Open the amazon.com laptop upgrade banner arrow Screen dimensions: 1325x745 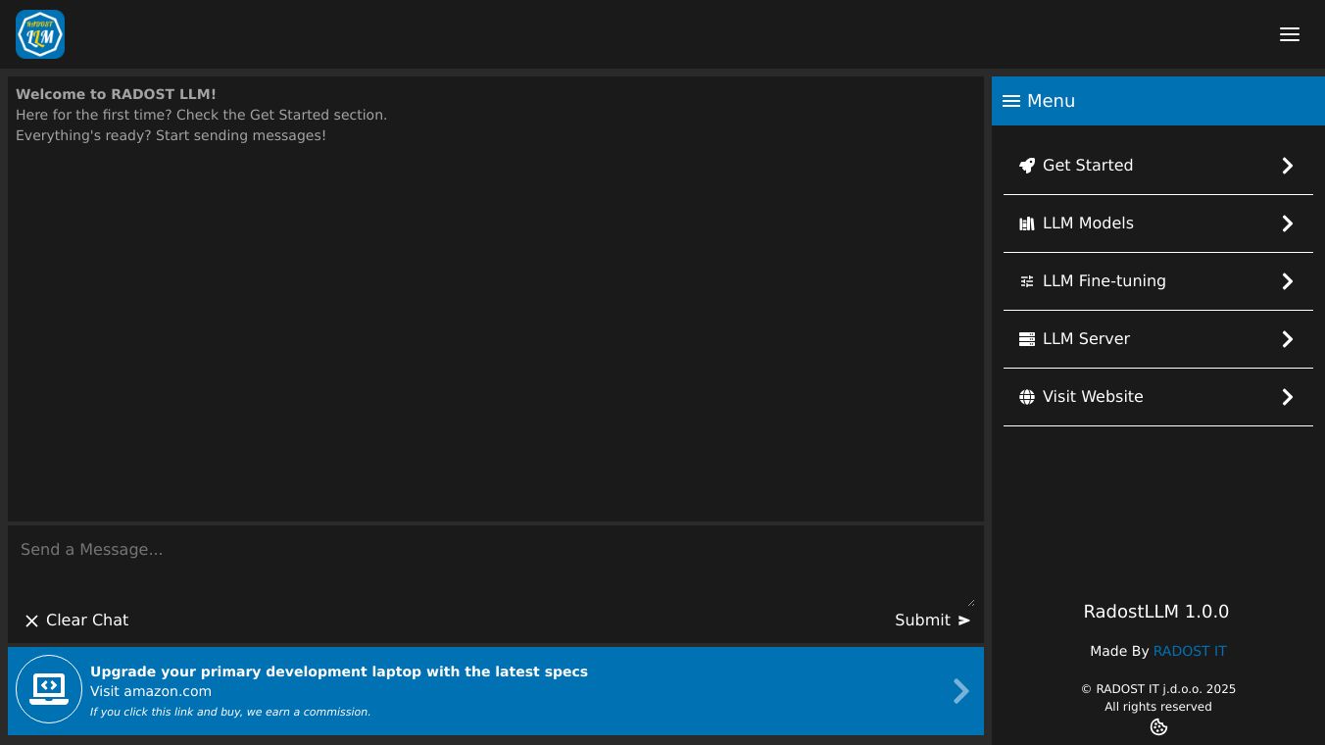pyautogui.click(x=960, y=691)
